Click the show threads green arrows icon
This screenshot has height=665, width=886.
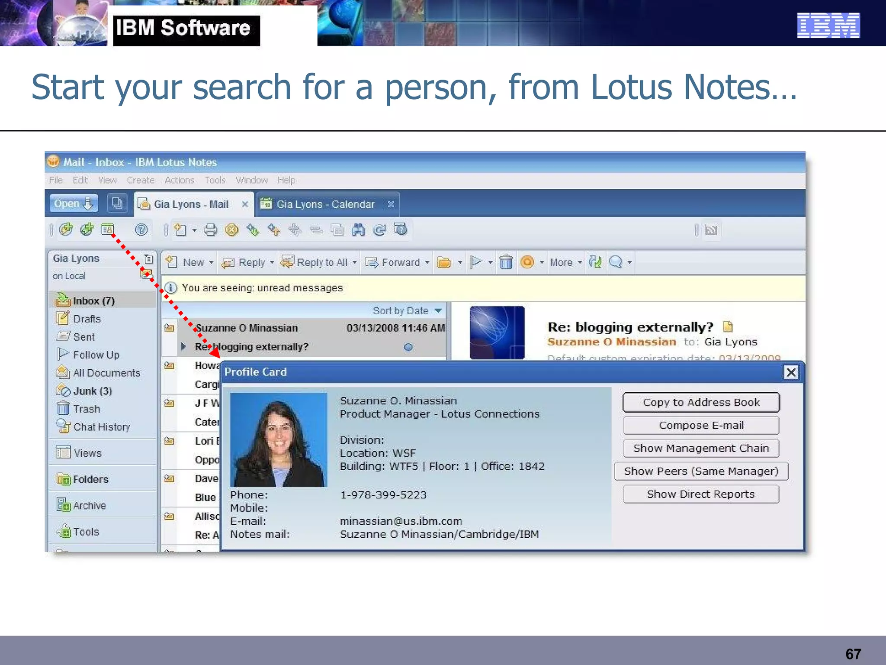[595, 262]
